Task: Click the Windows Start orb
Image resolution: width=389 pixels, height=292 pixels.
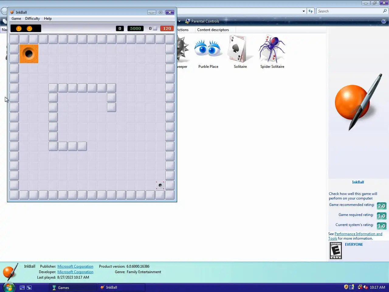Action: coord(9,287)
